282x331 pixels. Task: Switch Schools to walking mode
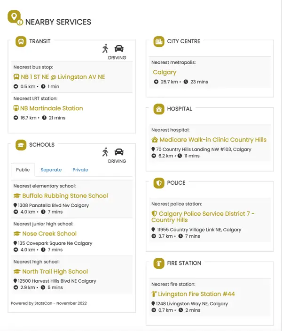[105, 152]
